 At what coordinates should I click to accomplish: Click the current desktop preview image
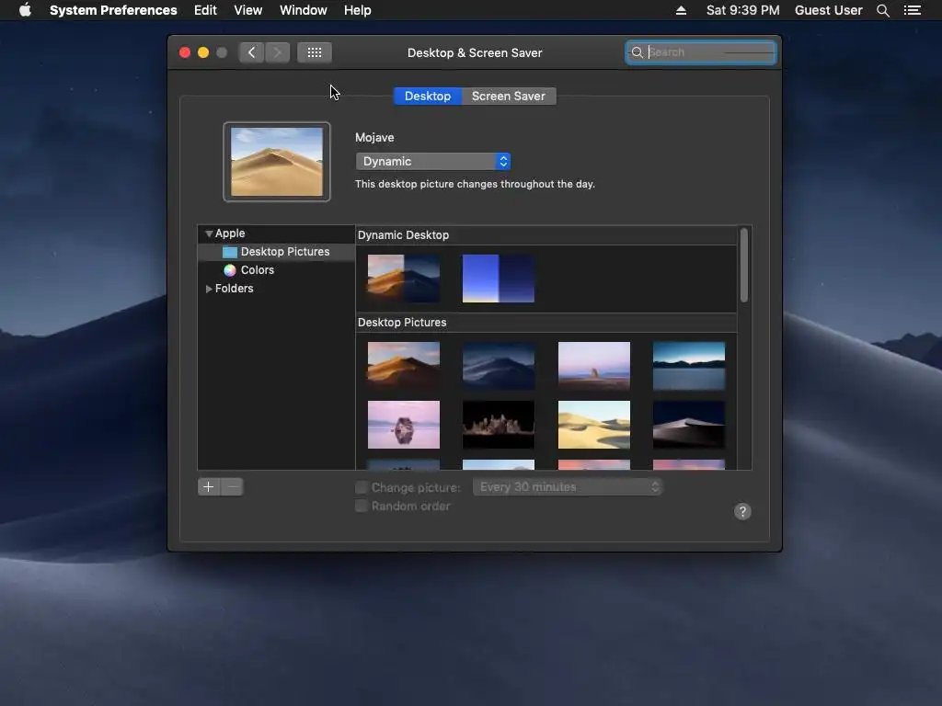click(277, 162)
